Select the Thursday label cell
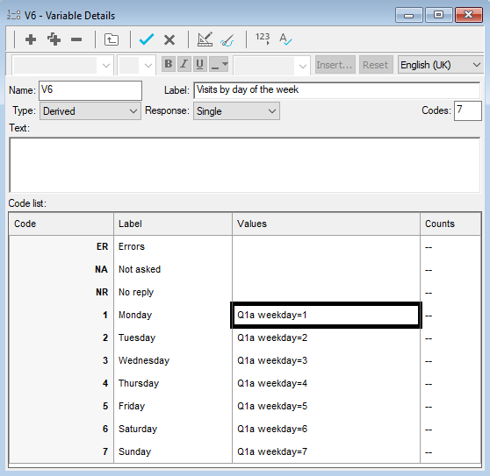The image size is (490, 476). click(173, 383)
